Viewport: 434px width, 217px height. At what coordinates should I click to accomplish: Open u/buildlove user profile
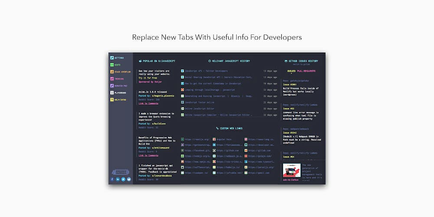click(x=158, y=124)
